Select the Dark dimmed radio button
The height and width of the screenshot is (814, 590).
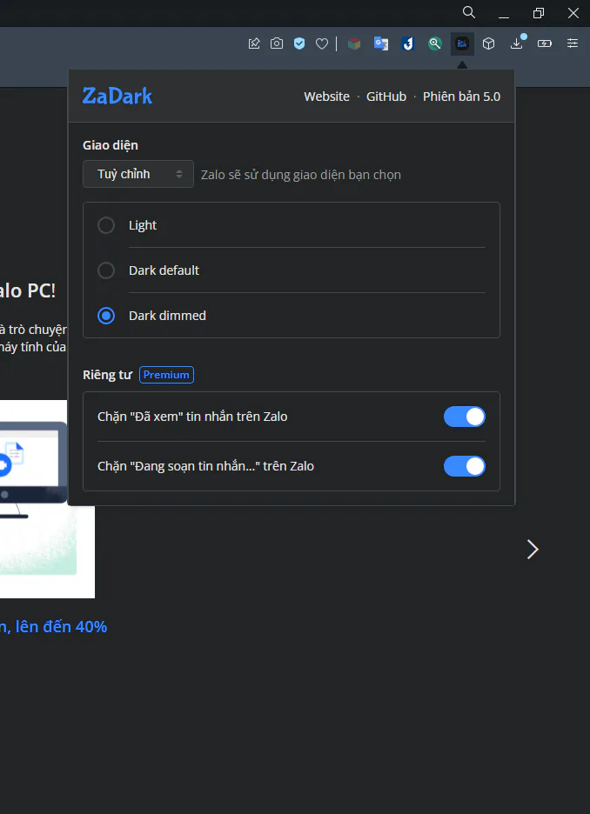tap(106, 316)
